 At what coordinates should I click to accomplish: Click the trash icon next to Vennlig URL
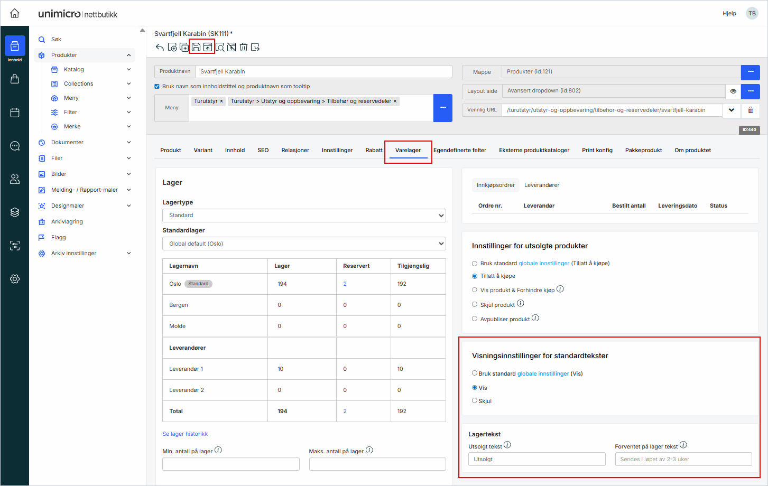click(x=751, y=110)
